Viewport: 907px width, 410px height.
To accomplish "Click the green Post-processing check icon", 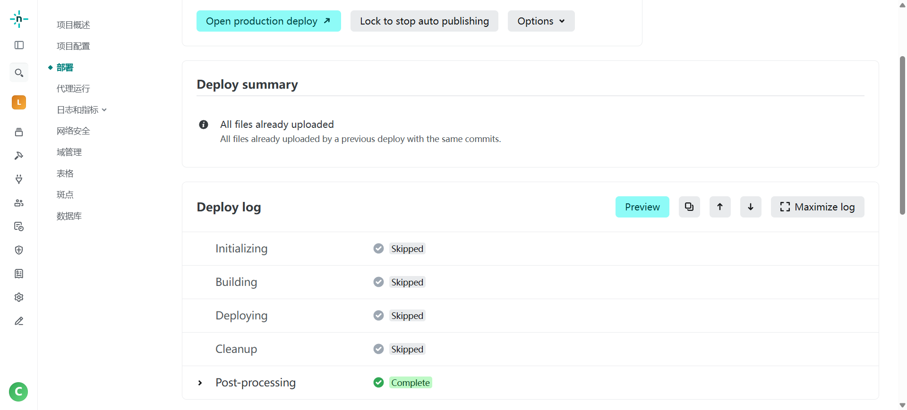I will (378, 382).
